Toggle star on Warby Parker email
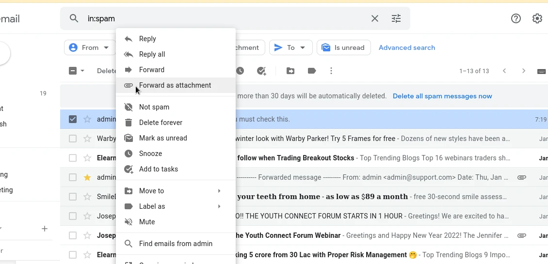Viewport: 548px width, 264px height. pyautogui.click(x=87, y=139)
